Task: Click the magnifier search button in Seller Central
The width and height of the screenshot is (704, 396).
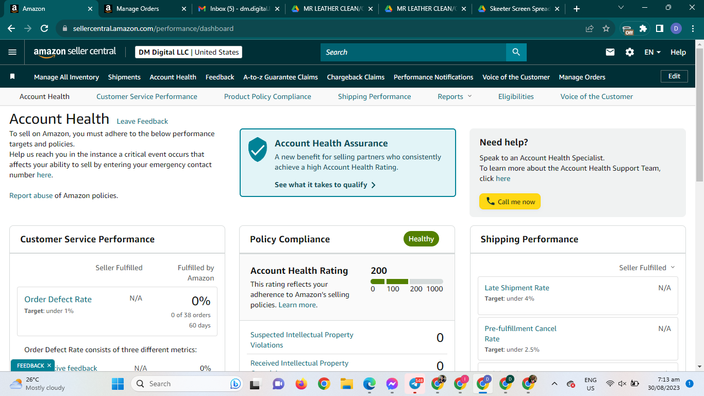Action: pyautogui.click(x=516, y=52)
